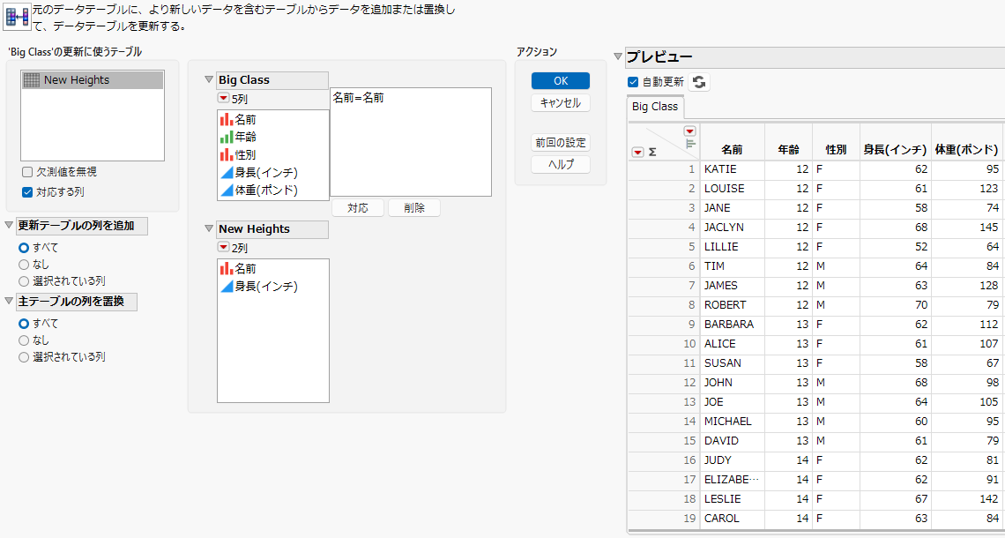Select row number 10 in preview table
The height and width of the screenshot is (538, 1005).
(x=663, y=344)
